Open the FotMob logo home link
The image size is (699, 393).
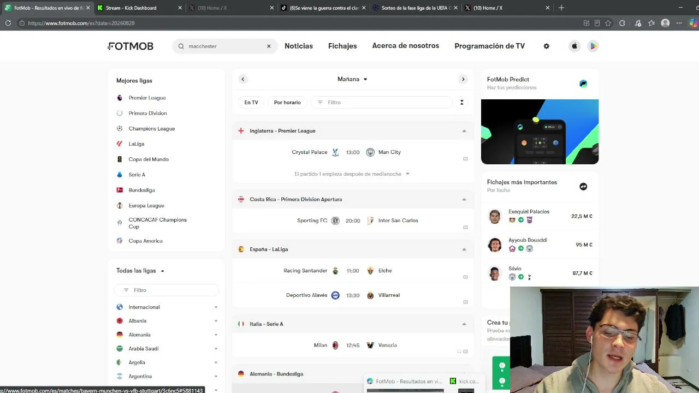pos(131,46)
